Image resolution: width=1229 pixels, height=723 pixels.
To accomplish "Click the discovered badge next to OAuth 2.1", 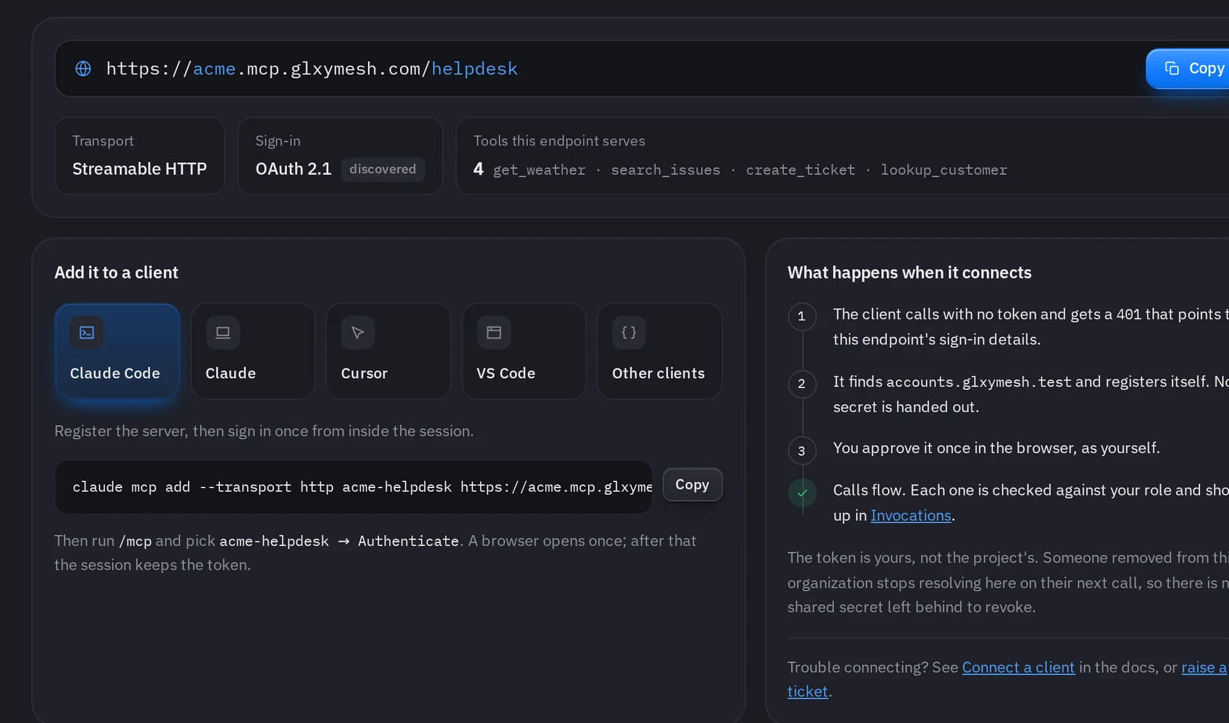I will 383,169.
